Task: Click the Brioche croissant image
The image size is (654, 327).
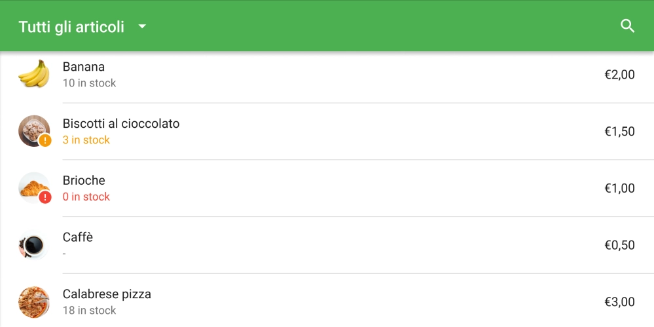Action: (x=31, y=187)
